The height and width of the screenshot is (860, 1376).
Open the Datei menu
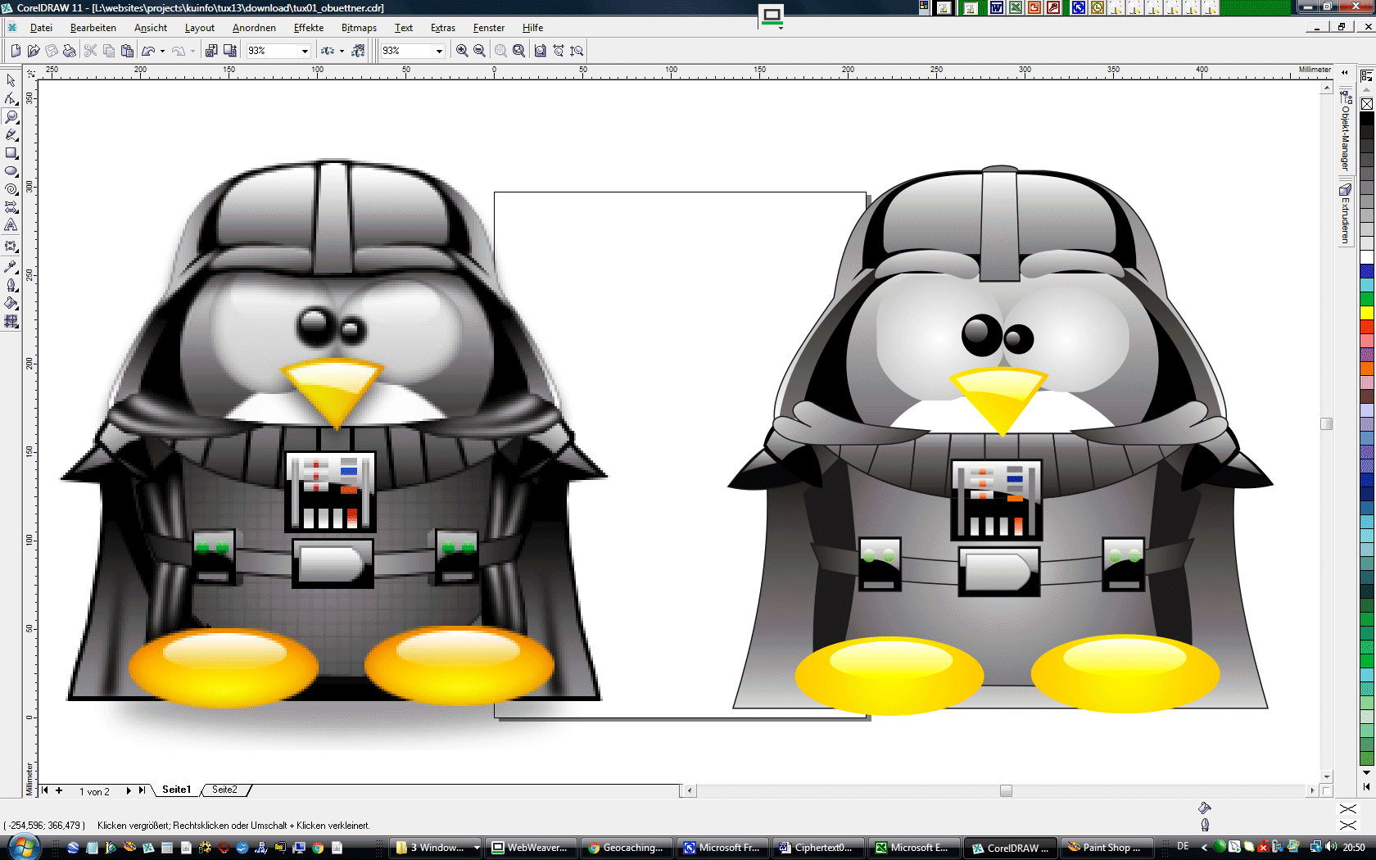click(41, 28)
